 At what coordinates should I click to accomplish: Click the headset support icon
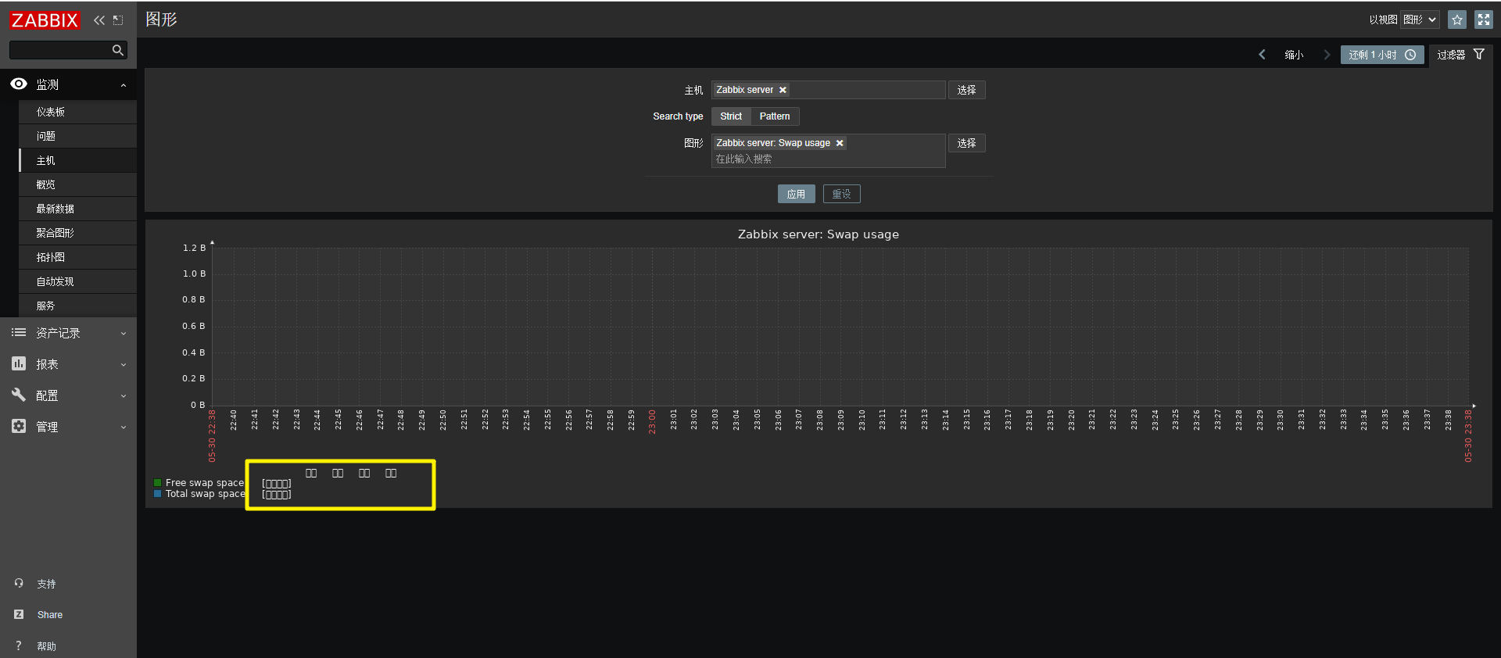coord(19,583)
